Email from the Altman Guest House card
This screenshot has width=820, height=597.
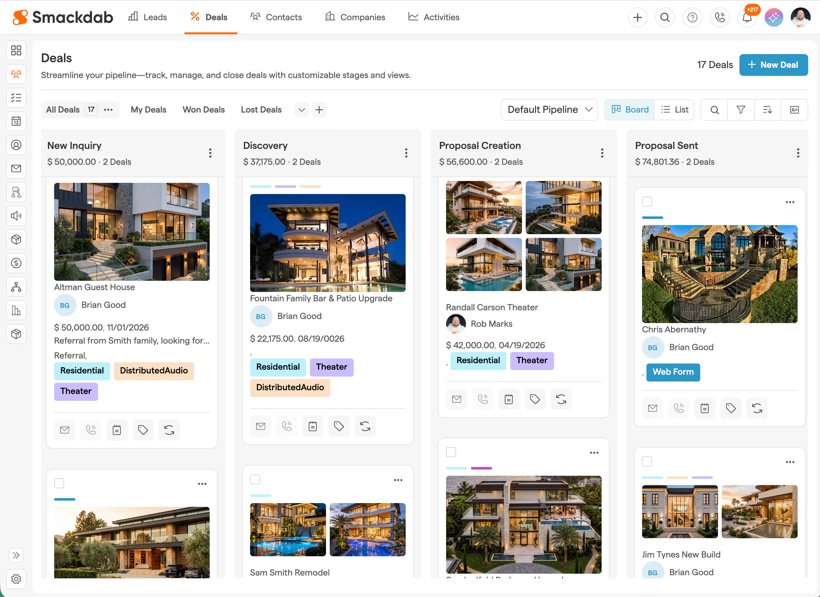pos(65,430)
